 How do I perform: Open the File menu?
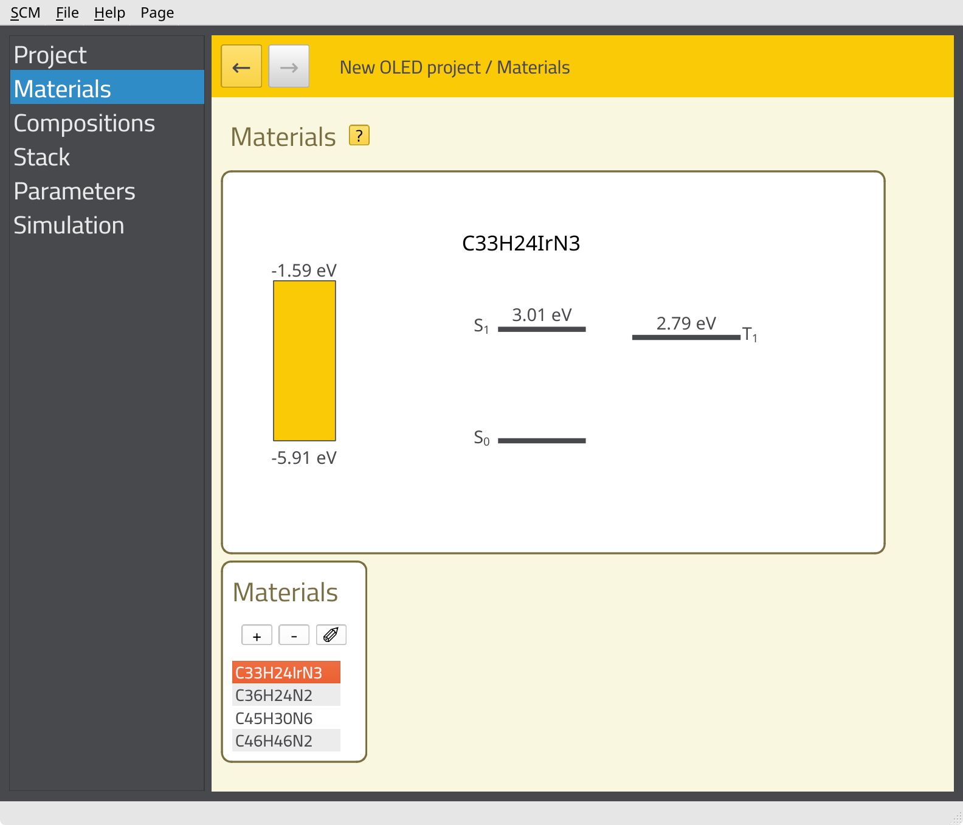click(67, 13)
